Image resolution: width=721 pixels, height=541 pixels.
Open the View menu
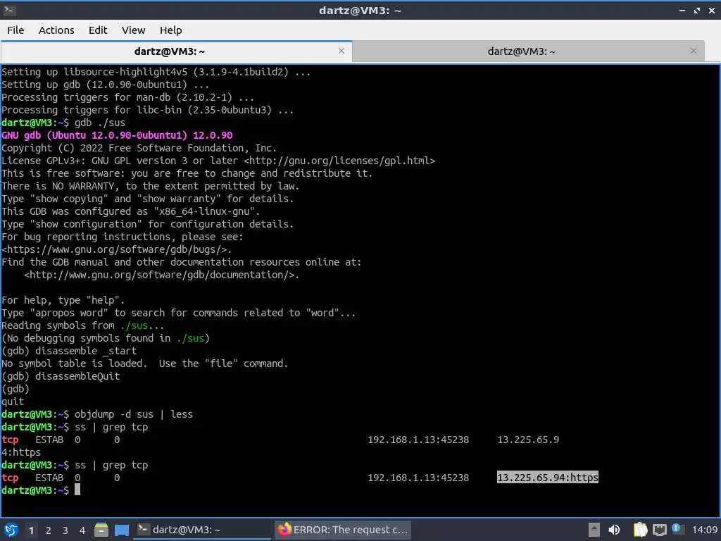point(133,30)
